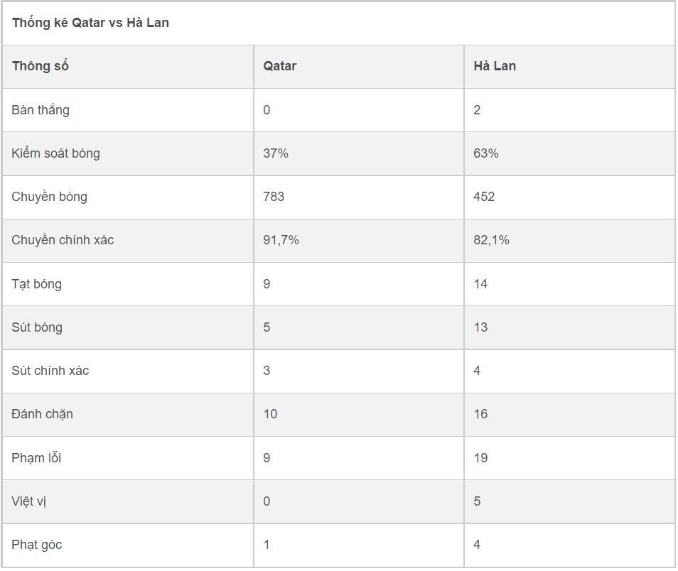The height and width of the screenshot is (571, 678).
Task: Select the "Chuyền bóng" row label
Action: (49, 197)
